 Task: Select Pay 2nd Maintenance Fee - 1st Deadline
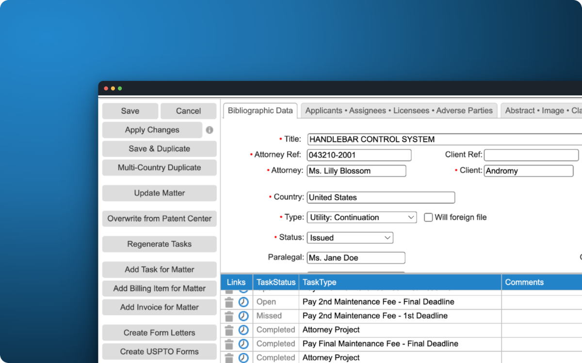(x=375, y=316)
